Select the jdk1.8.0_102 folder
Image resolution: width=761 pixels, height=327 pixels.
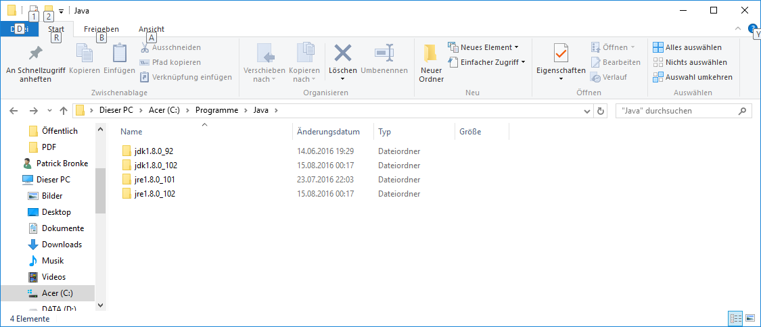[156, 165]
